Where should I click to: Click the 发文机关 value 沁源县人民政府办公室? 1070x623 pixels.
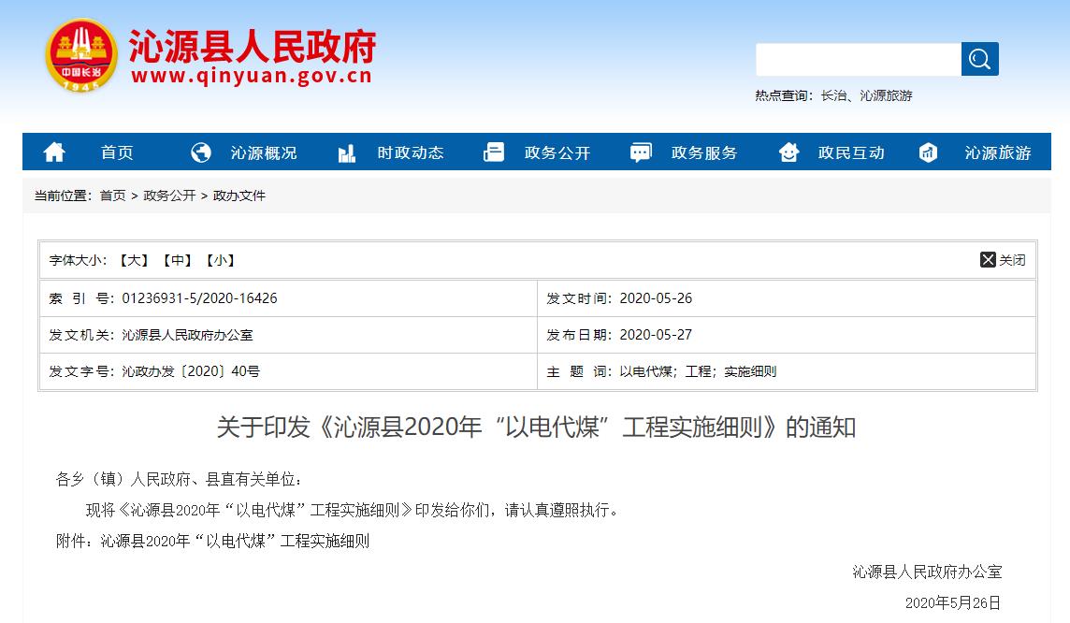pos(187,335)
